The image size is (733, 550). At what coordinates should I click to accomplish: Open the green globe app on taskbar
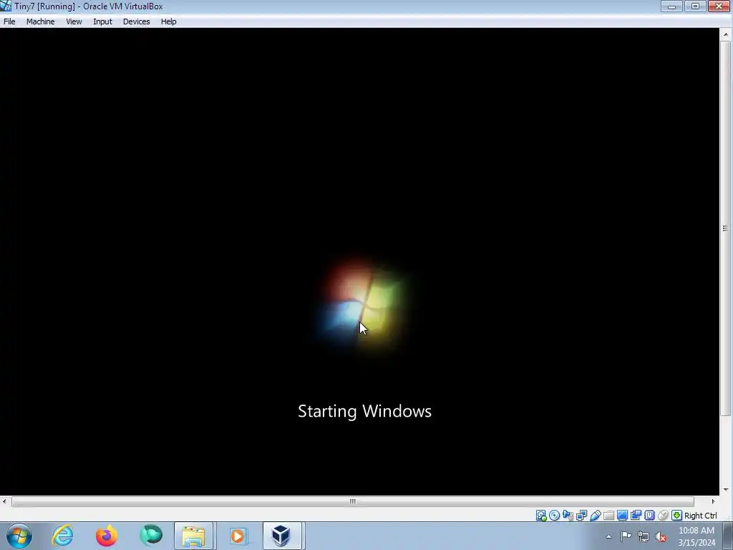pos(151,536)
